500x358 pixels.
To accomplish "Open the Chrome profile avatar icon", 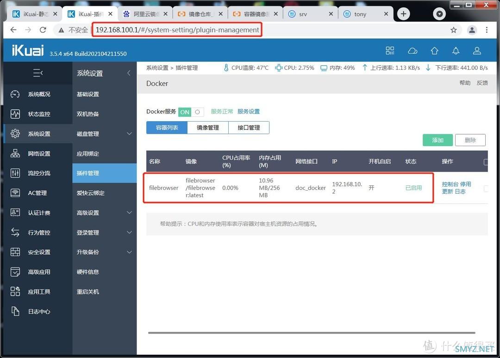I will 472,30.
